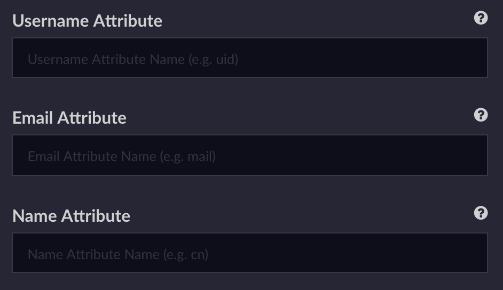Click the field with placeholder "e.g. cn"
The image size is (503, 290).
coord(250,253)
